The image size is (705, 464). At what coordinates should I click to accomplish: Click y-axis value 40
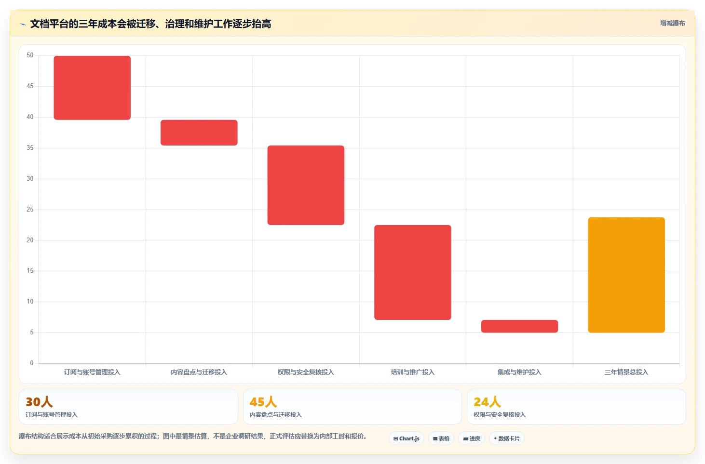click(x=30, y=117)
